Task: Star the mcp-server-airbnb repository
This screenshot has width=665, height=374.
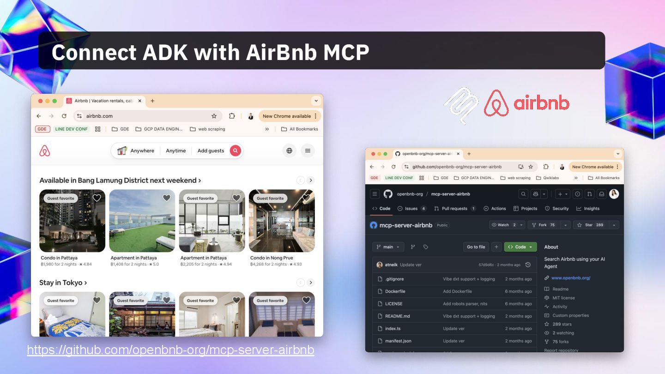Action: pyautogui.click(x=591, y=225)
